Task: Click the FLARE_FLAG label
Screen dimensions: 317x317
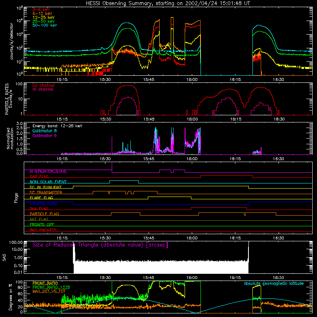Action: [41, 198]
